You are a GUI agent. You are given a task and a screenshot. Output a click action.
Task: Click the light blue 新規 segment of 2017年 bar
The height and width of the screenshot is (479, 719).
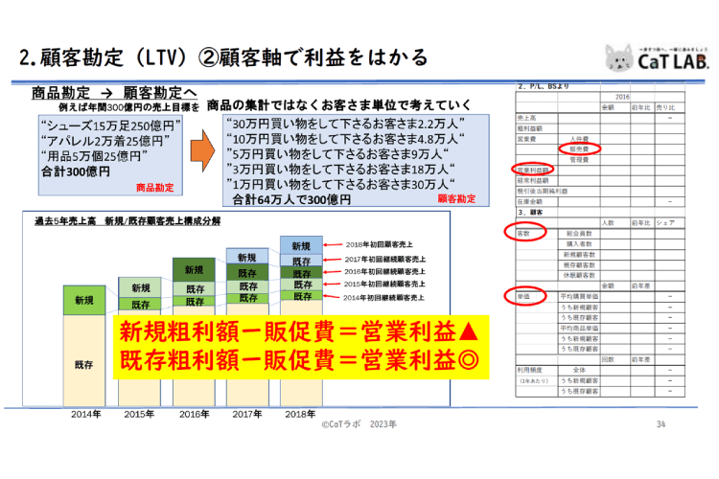247,257
